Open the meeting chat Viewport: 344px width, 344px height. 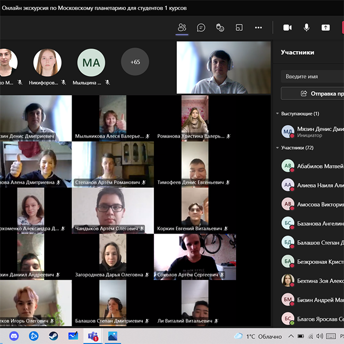click(201, 28)
